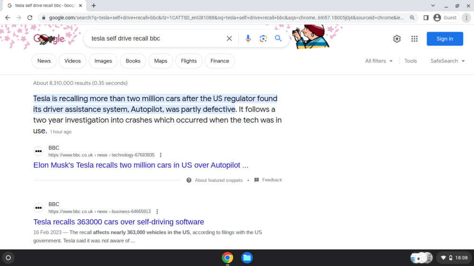The height and width of the screenshot is (266, 474).
Task: Expand the All filters dropdown
Action: (379, 61)
